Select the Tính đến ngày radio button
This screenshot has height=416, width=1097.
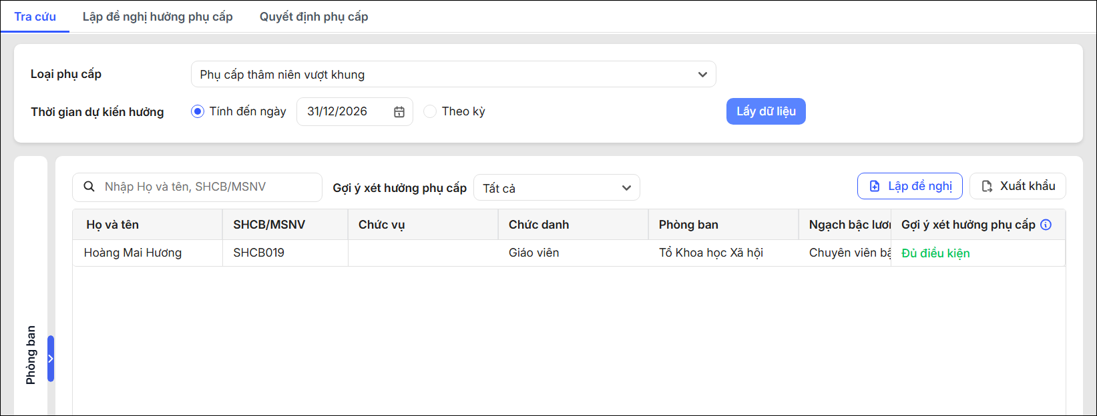click(x=198, y=111)
